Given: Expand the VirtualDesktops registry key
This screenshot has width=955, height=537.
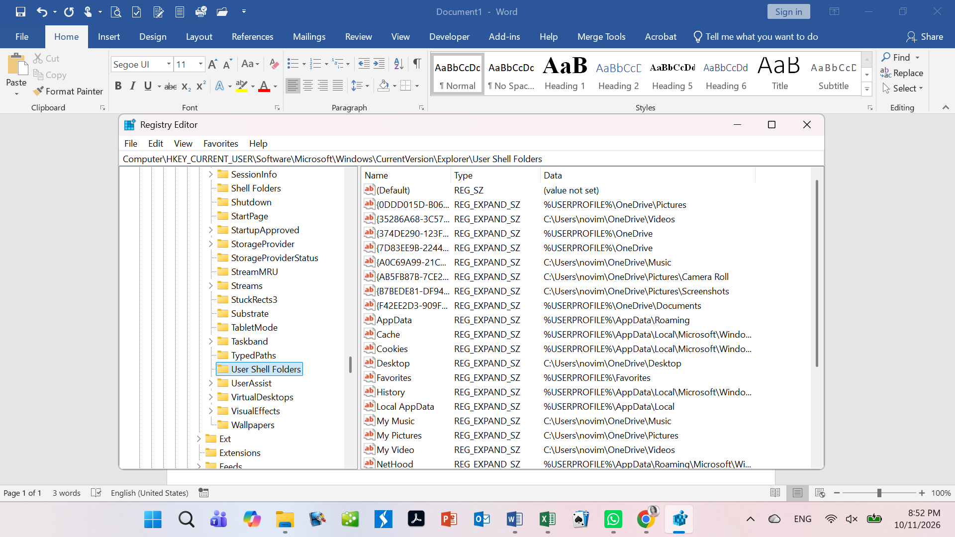Looking at the screenshot, I should (210, 397).
